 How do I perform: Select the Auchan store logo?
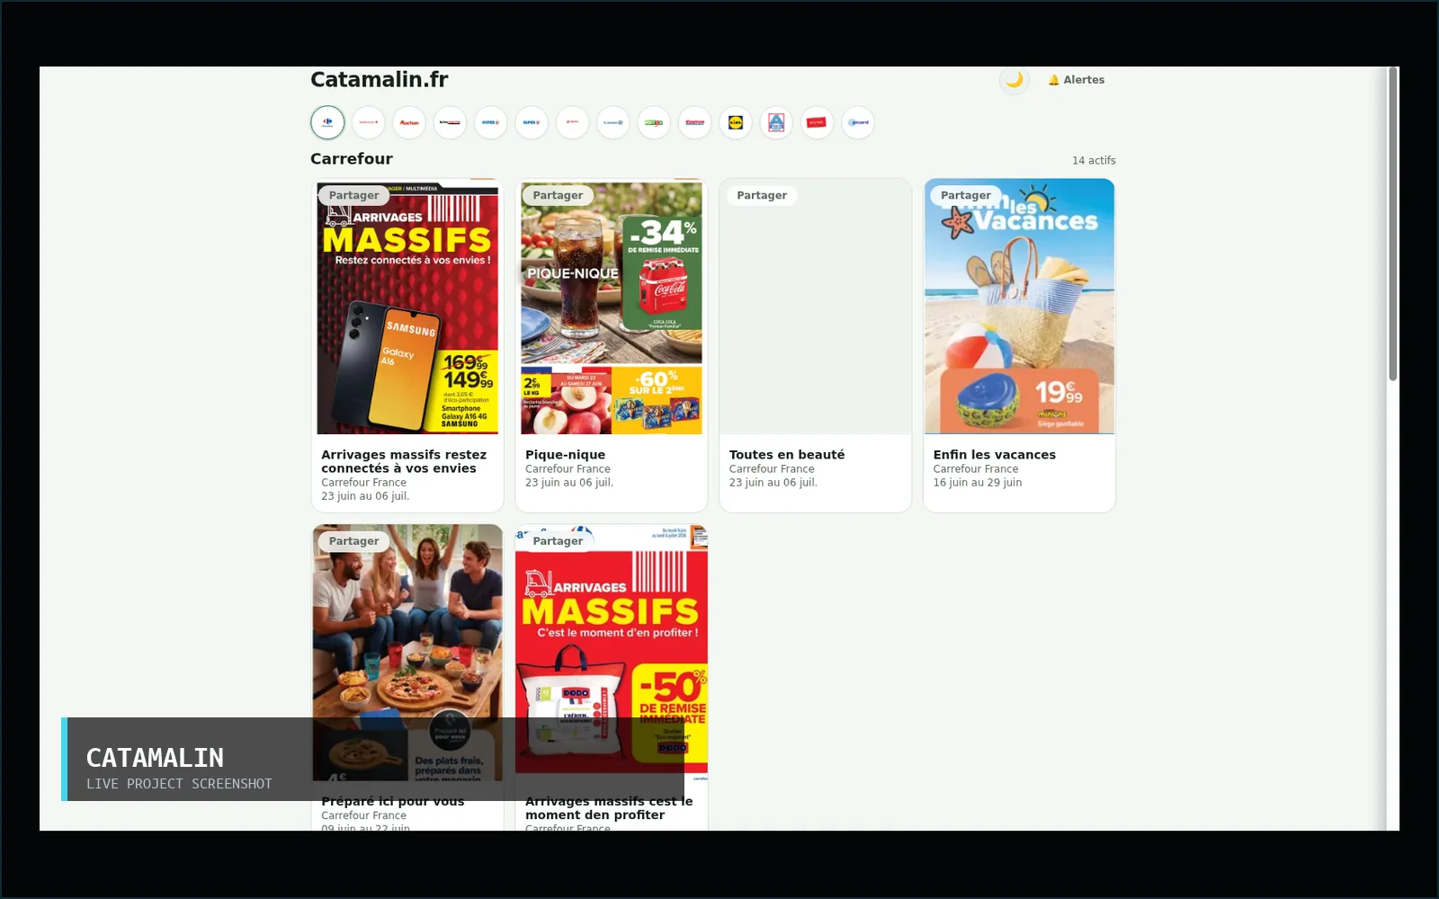[409, 122]
